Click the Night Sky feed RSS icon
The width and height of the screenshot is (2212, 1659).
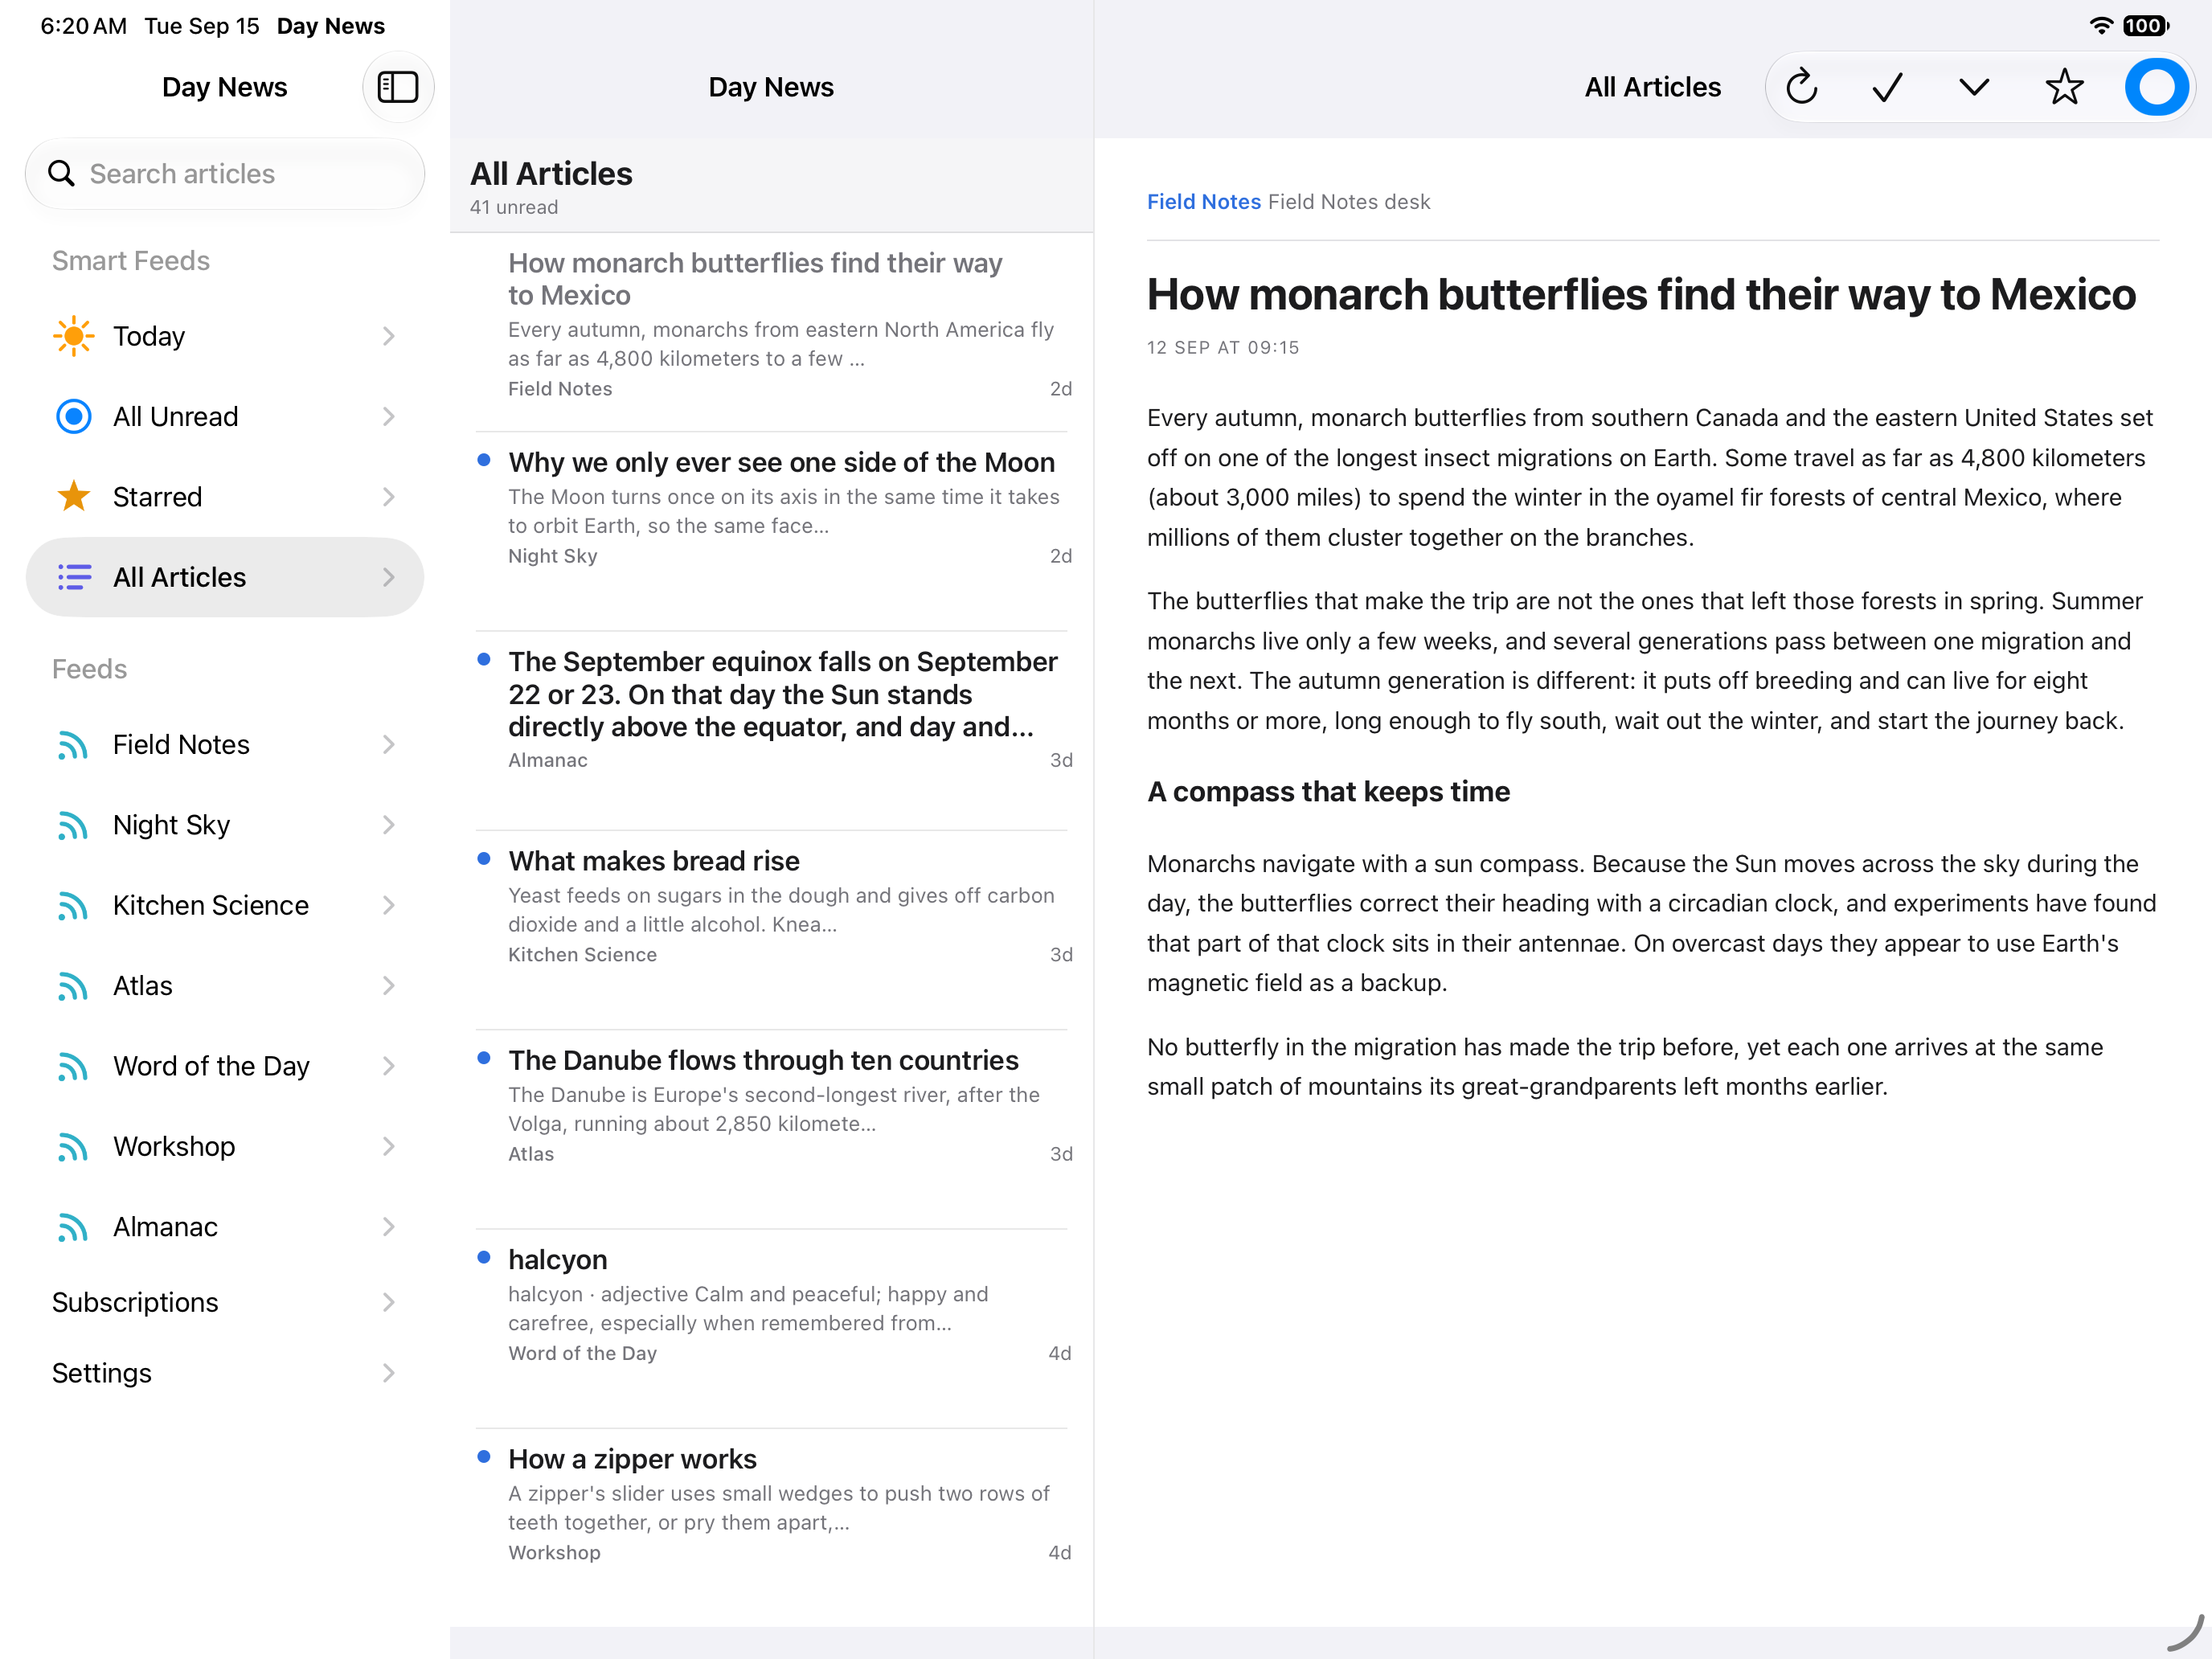[x=73, y=826]
